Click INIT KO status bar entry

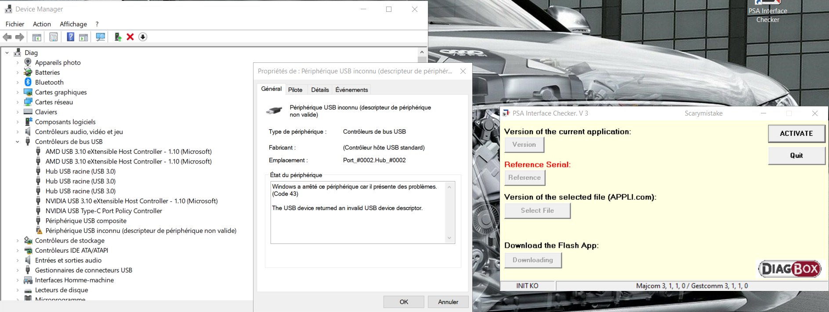[x=527, y=286]
